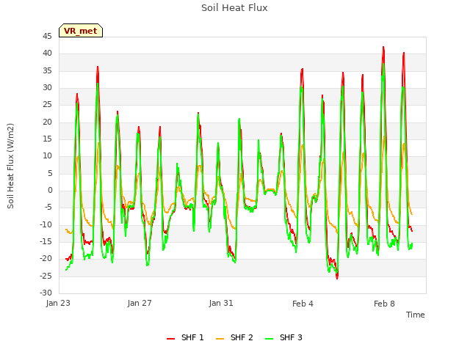Click the 25 y-axis tick label

click(x=47, y=105)
